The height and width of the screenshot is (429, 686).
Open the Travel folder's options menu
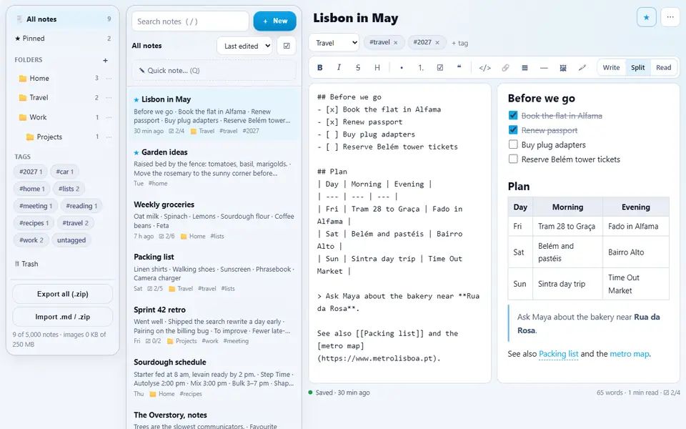point(109,98)
